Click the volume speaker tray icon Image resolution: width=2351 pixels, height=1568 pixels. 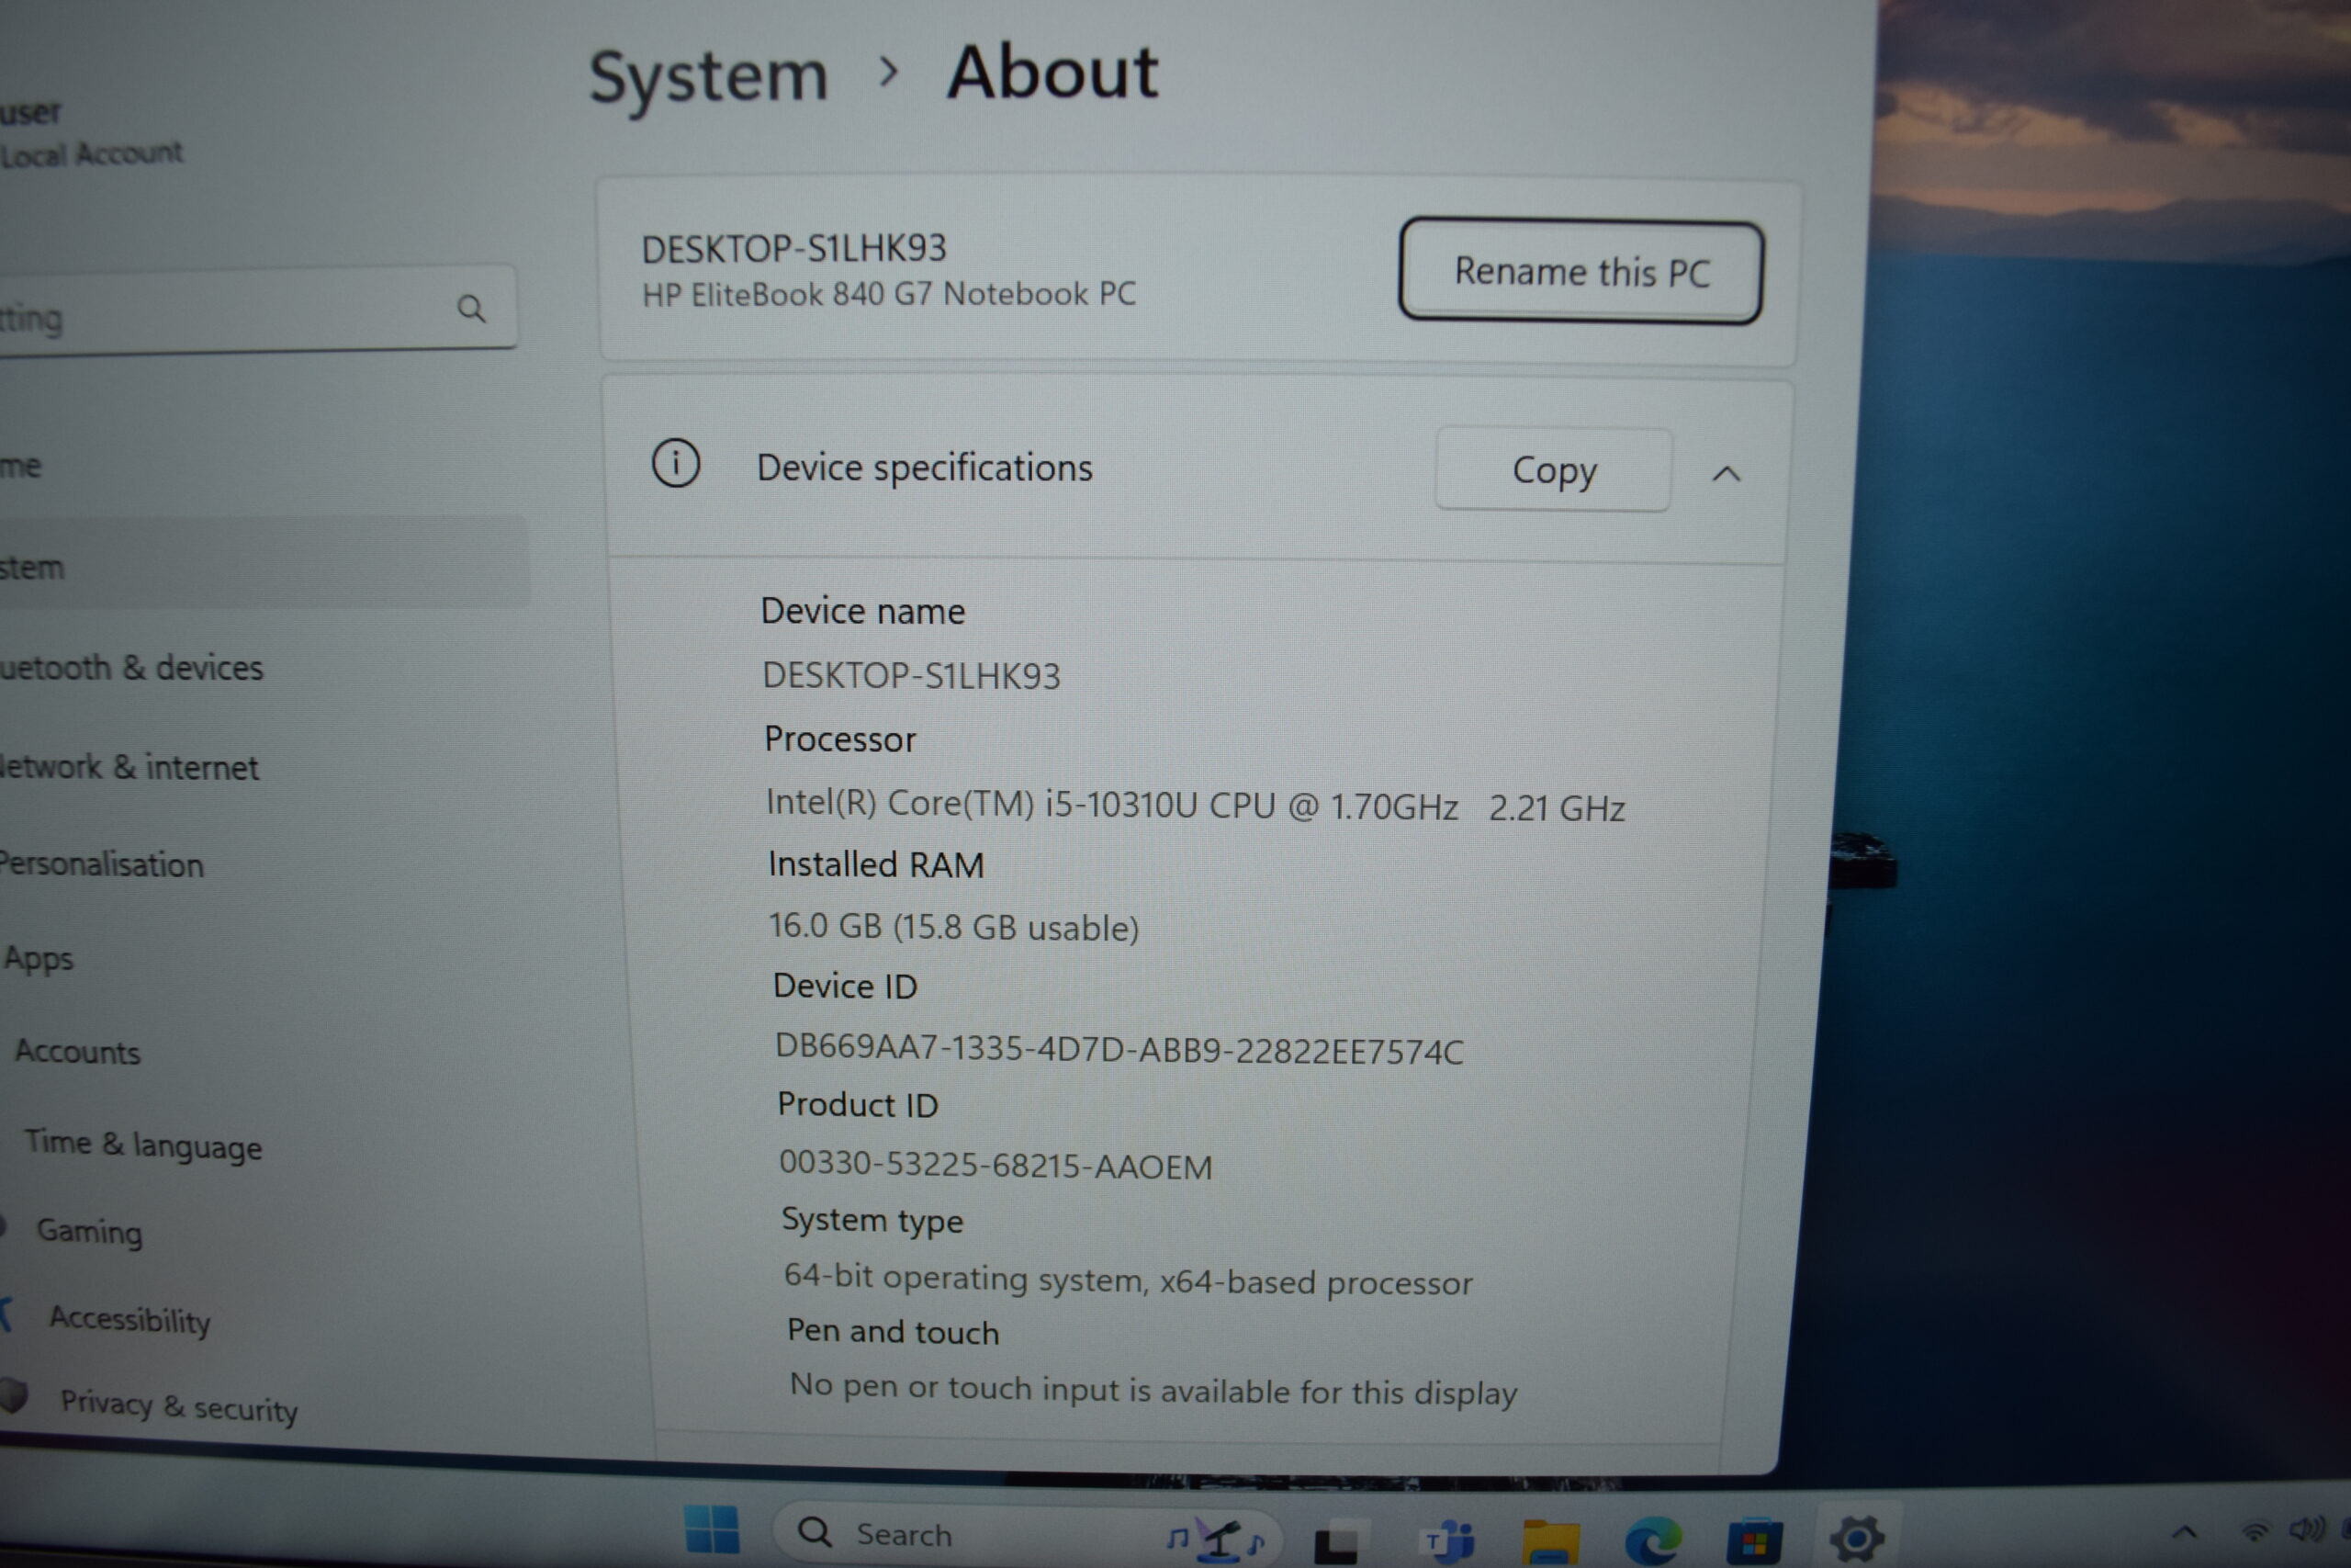tap(2308, 1529)
